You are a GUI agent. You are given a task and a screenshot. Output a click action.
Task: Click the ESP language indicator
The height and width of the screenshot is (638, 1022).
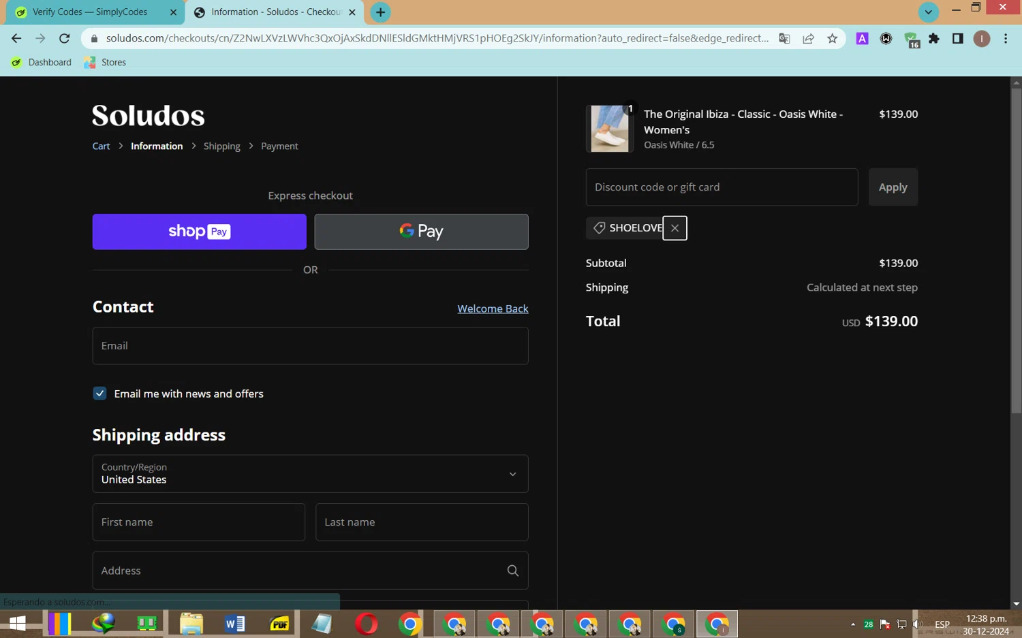942,624
